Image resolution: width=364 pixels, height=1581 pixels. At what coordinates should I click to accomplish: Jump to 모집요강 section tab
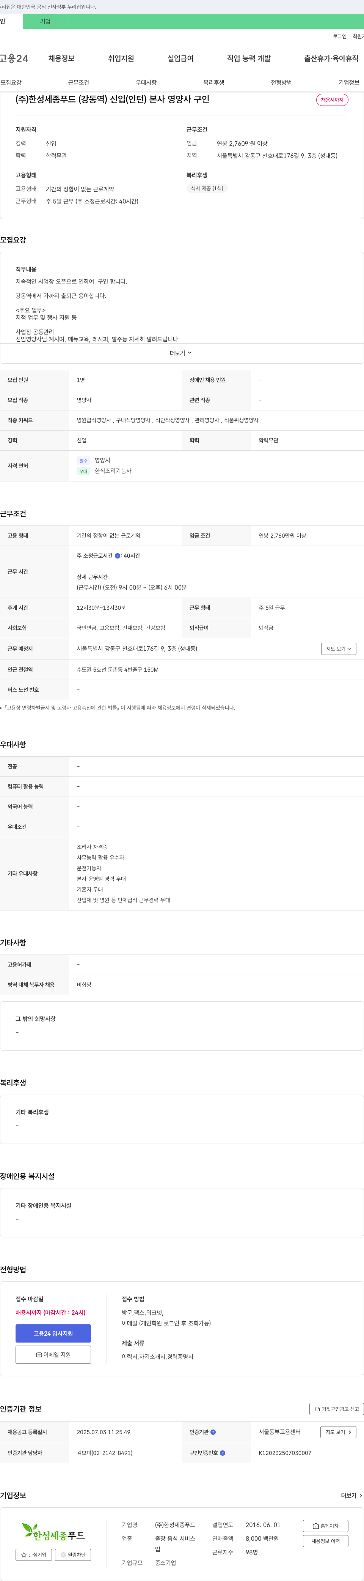point(11,82)
